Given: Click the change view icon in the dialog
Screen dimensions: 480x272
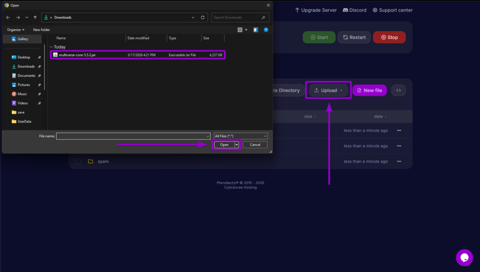Looking at the screenshot, I should [240, 29].
